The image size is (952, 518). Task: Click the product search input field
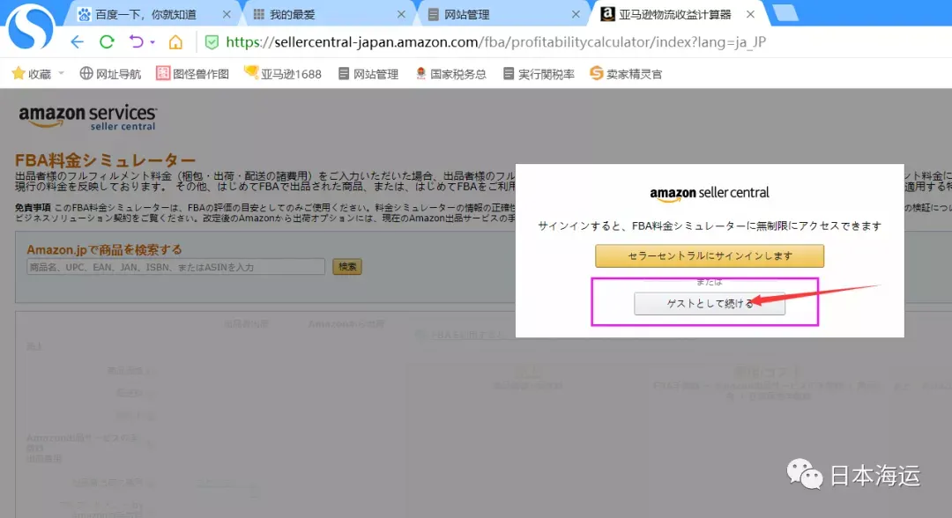pyautogui.click(x=175, y=267)
